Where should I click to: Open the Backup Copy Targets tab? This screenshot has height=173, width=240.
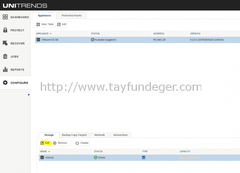pyautogui.click(x=74, y=135)
